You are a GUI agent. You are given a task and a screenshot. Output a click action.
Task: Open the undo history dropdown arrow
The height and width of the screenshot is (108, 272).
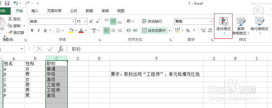click(x=20, y=3)
